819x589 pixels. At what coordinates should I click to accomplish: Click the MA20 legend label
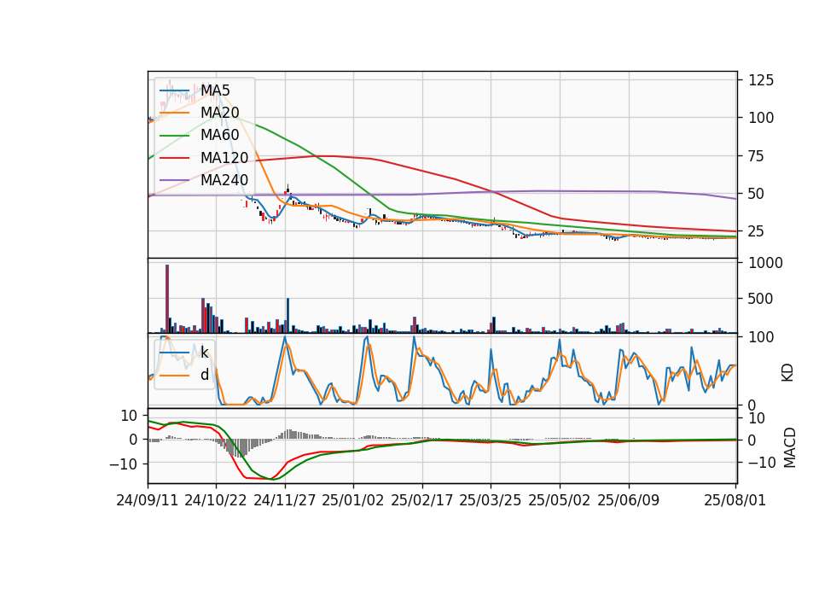219,113
